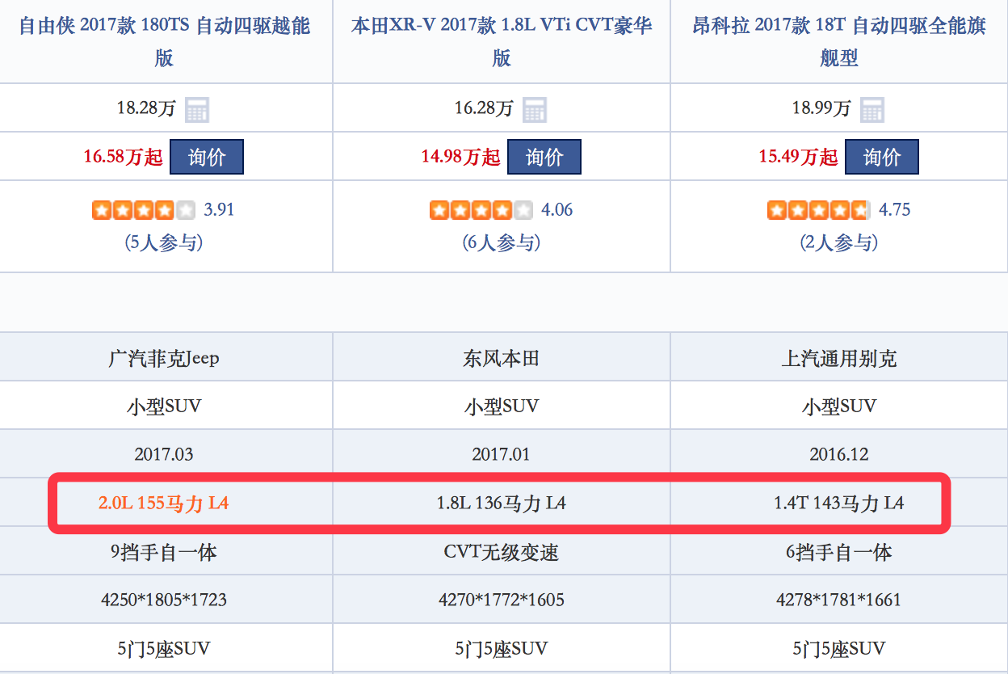The image size is (1008, 674).
Task: Select the 16.28万 guide price
Action: [x=484, y=108]
